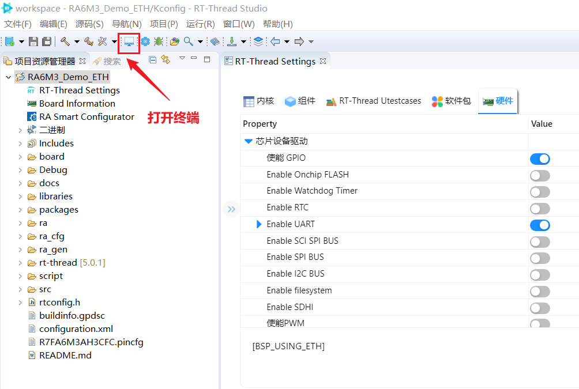The width and height of the screenshot is (579, 389).
Task: Toggle the Enable I2C BUS switch
Action: click(540, 274)
